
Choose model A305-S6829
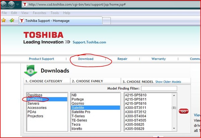[x=148, y=129]
